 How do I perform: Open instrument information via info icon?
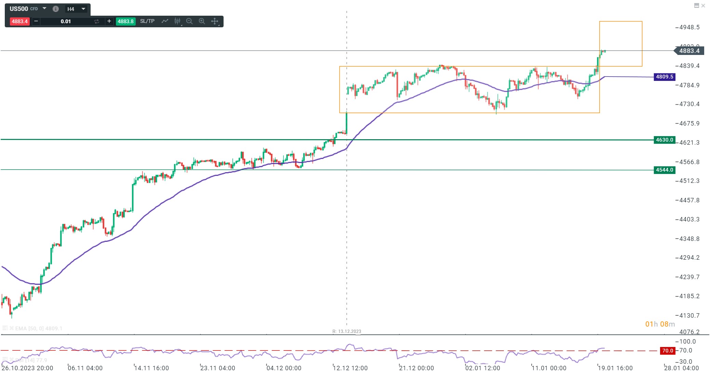[x=56, y=8]
